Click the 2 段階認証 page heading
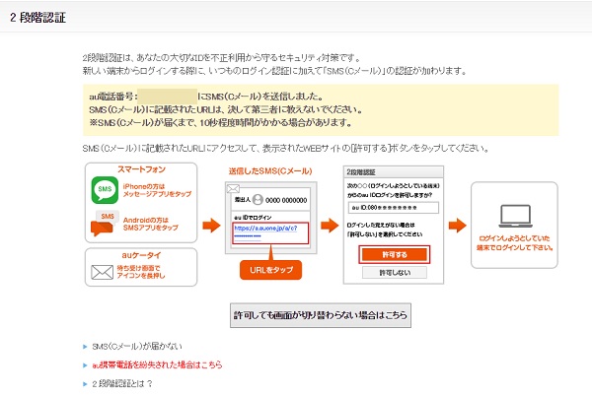This screenshot has height=396, width=592. click(37, 18)
